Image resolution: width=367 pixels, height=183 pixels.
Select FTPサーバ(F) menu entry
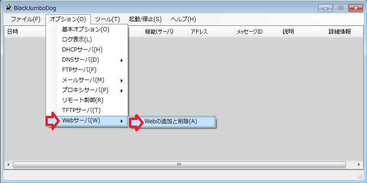coord(87,70)
